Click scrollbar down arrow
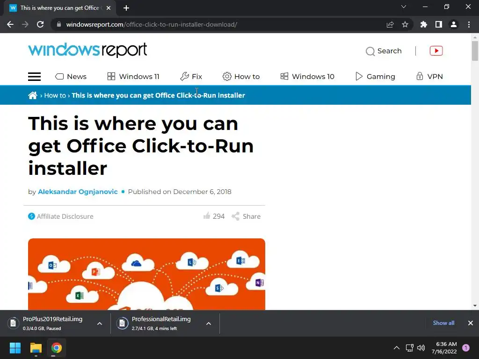479x359 pixels. pyautogui.click(x=475, y=306)
